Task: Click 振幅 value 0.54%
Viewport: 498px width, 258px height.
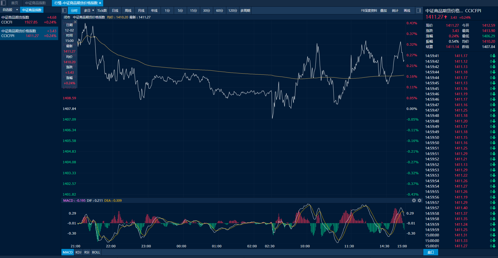Action: [x=454, y=41]
